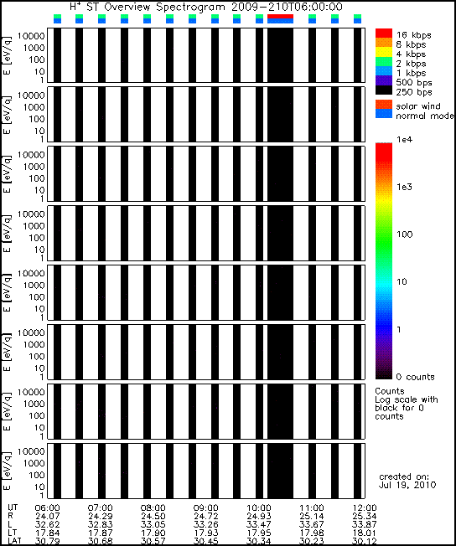Click the UT value '07:00'
Viewport: 456px width, 546px height.
[x=100, y=508]
